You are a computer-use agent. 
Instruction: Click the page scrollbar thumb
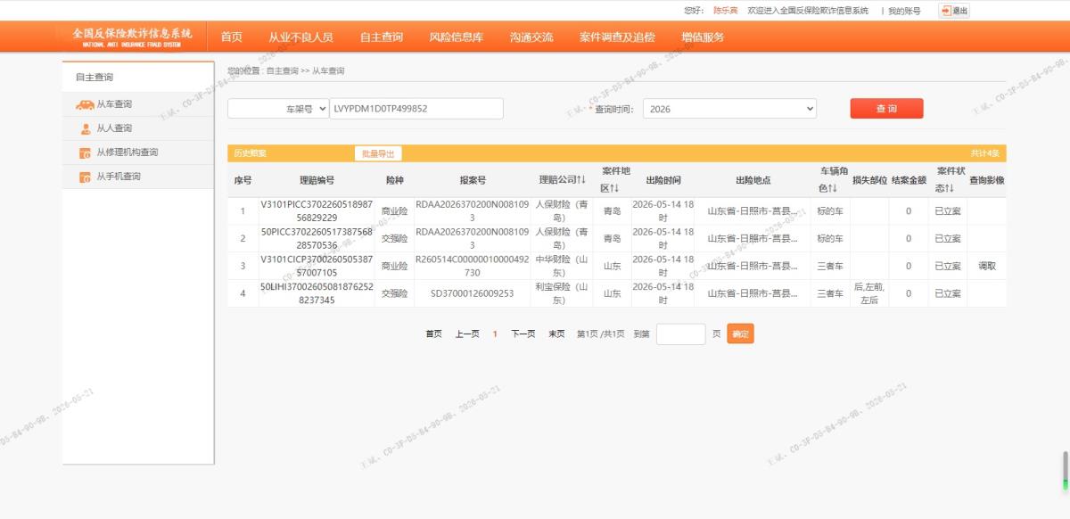coord(1066,471)
